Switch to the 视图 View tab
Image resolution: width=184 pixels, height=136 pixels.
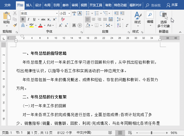tap(84, 5)
